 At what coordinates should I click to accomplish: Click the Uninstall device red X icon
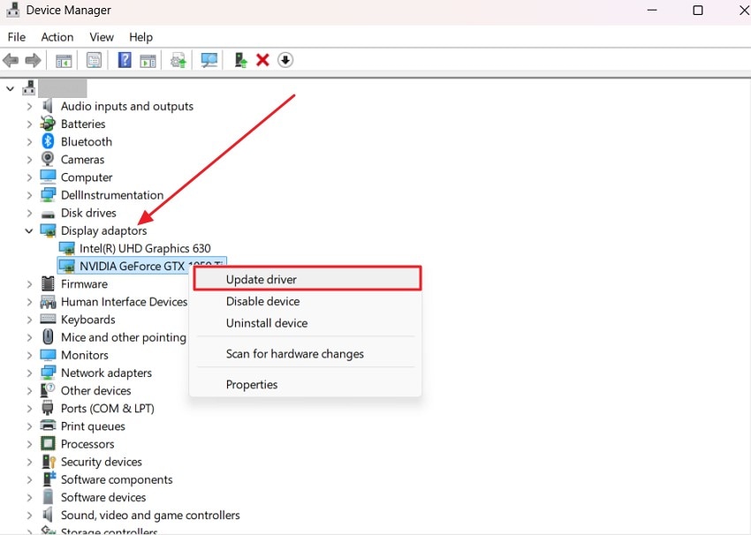tap(262, 59)
